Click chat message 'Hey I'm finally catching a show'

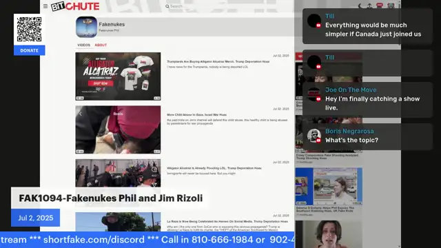(372, 103)
